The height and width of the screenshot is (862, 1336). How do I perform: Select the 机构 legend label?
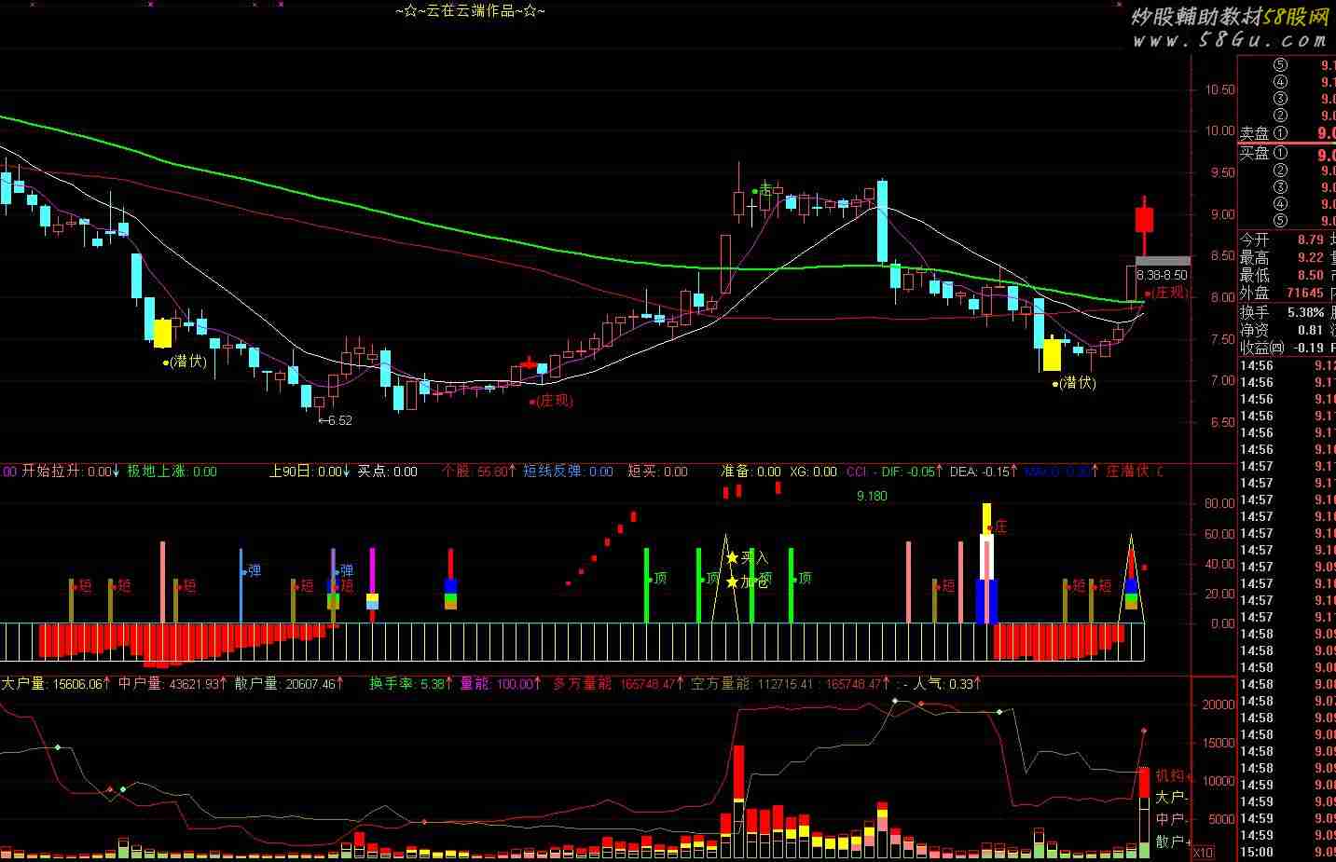[1170, 774]
